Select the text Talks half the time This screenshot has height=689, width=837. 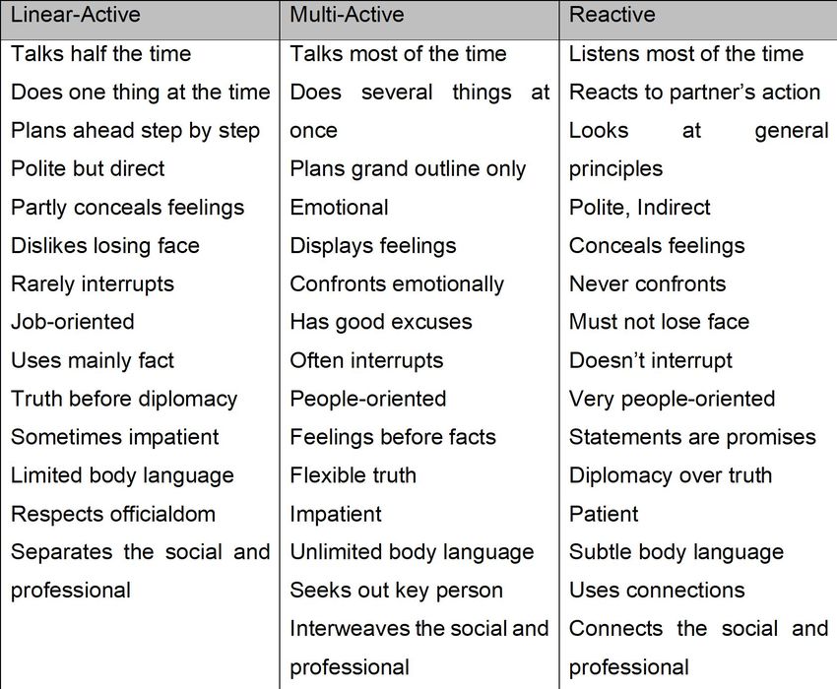(100, 54)
